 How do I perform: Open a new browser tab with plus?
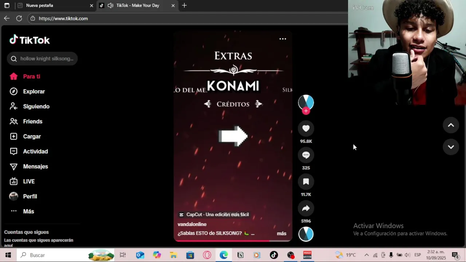point(184,5)
